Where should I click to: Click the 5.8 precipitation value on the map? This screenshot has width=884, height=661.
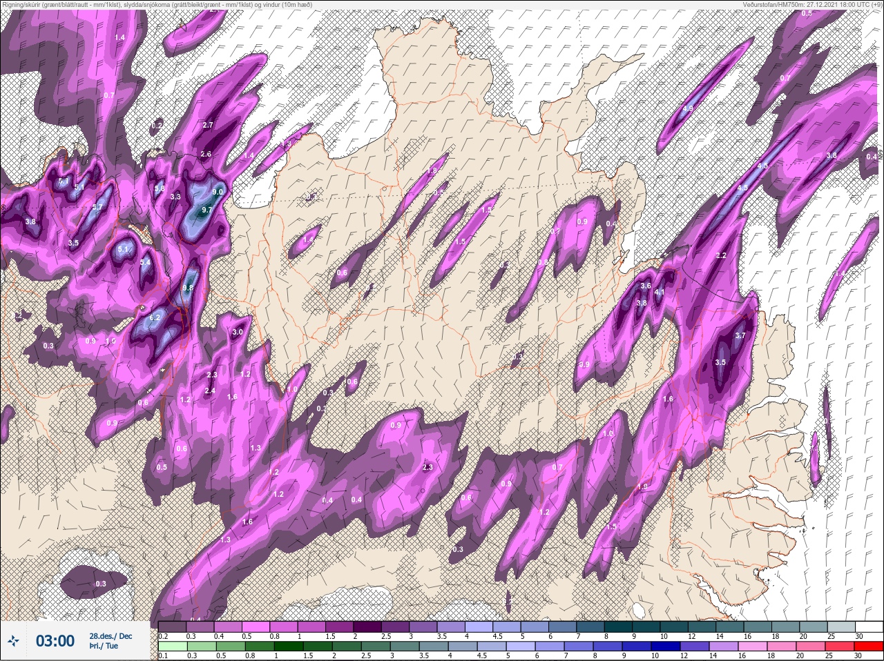[160, 188]
